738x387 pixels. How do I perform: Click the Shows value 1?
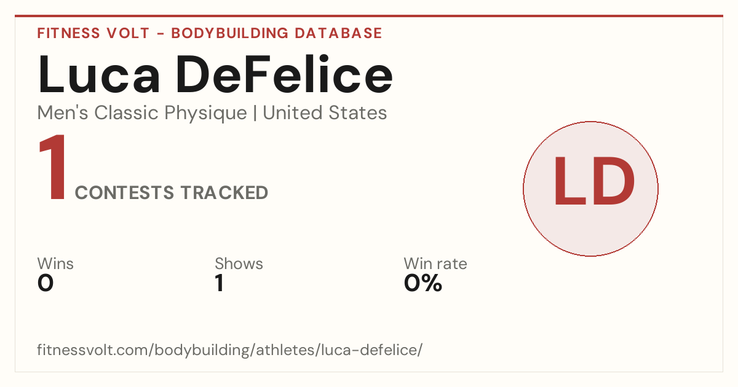[220, 283]
